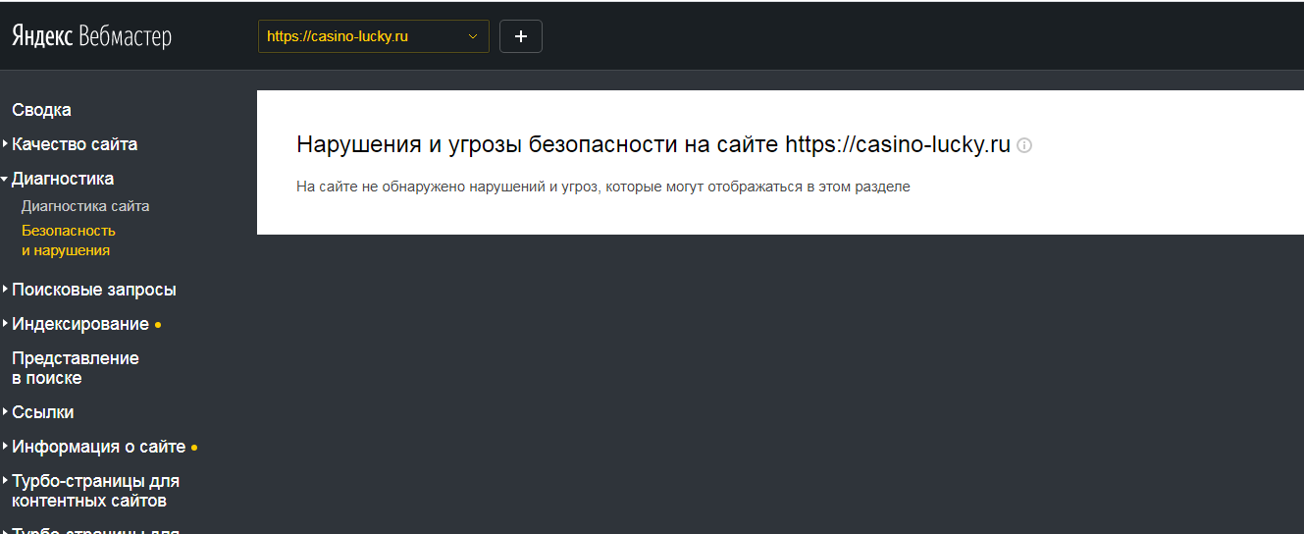Click the yellow notification dot beside Индексирование
Image resolution: width=1304 pixels, height=534 pixels.
tap(158, 325)
